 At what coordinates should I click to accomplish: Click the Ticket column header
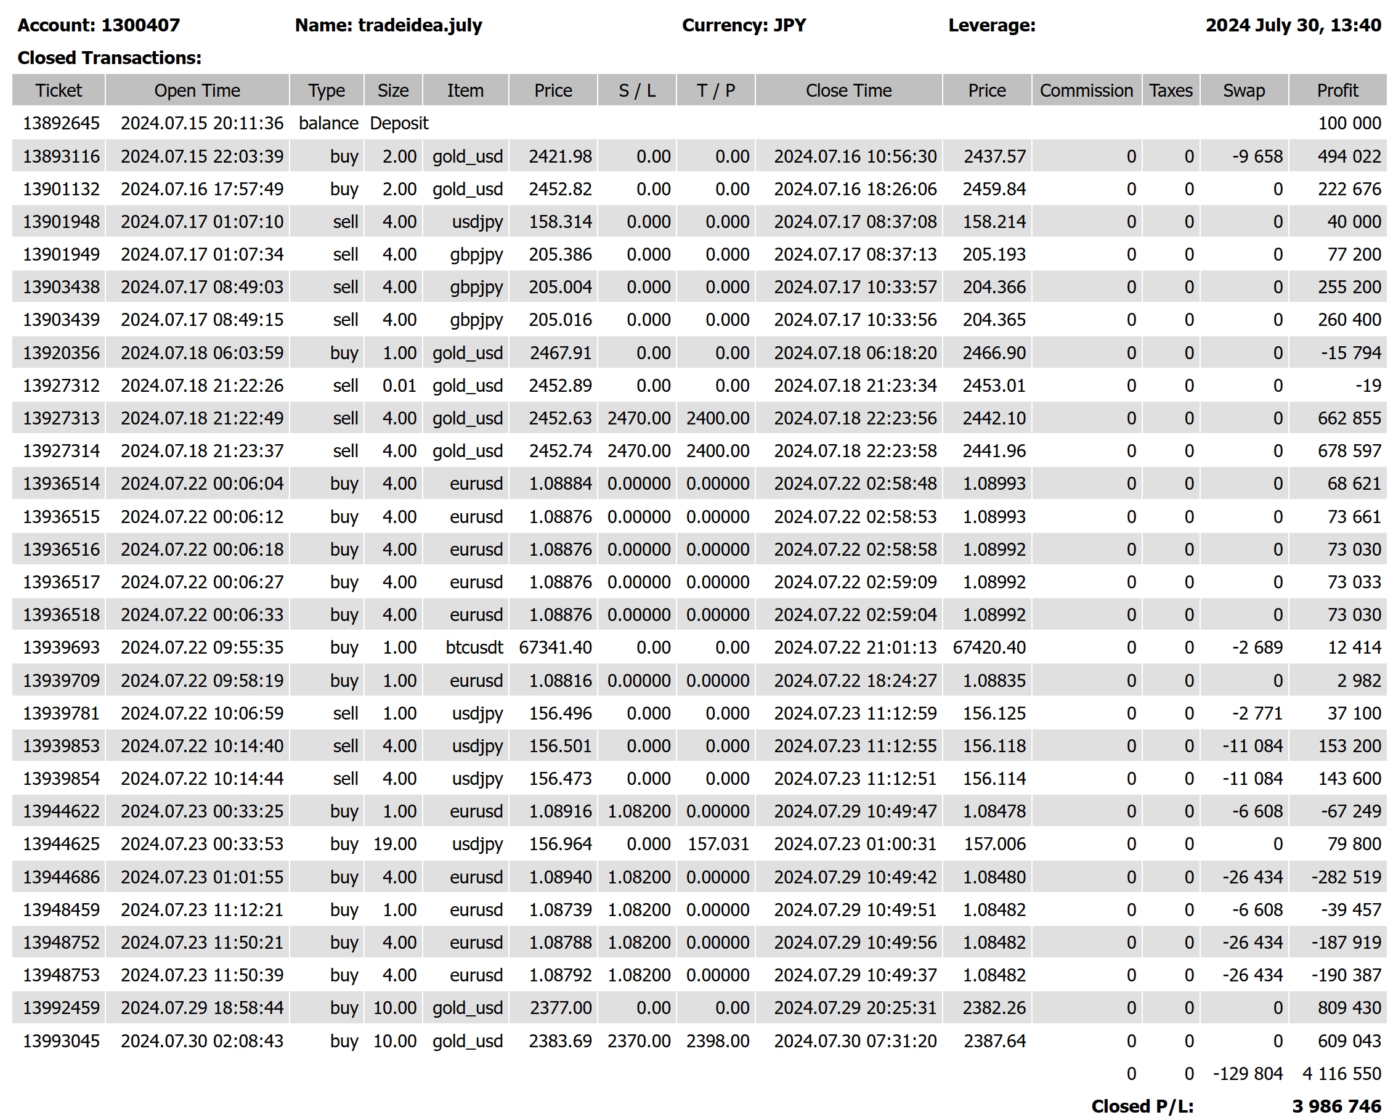click(58, 91)
